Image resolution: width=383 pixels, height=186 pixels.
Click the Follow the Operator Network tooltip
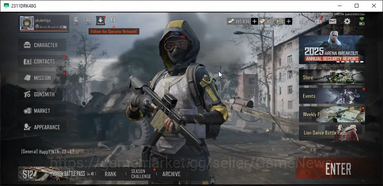pyautogui.click(x=114, y=31)
